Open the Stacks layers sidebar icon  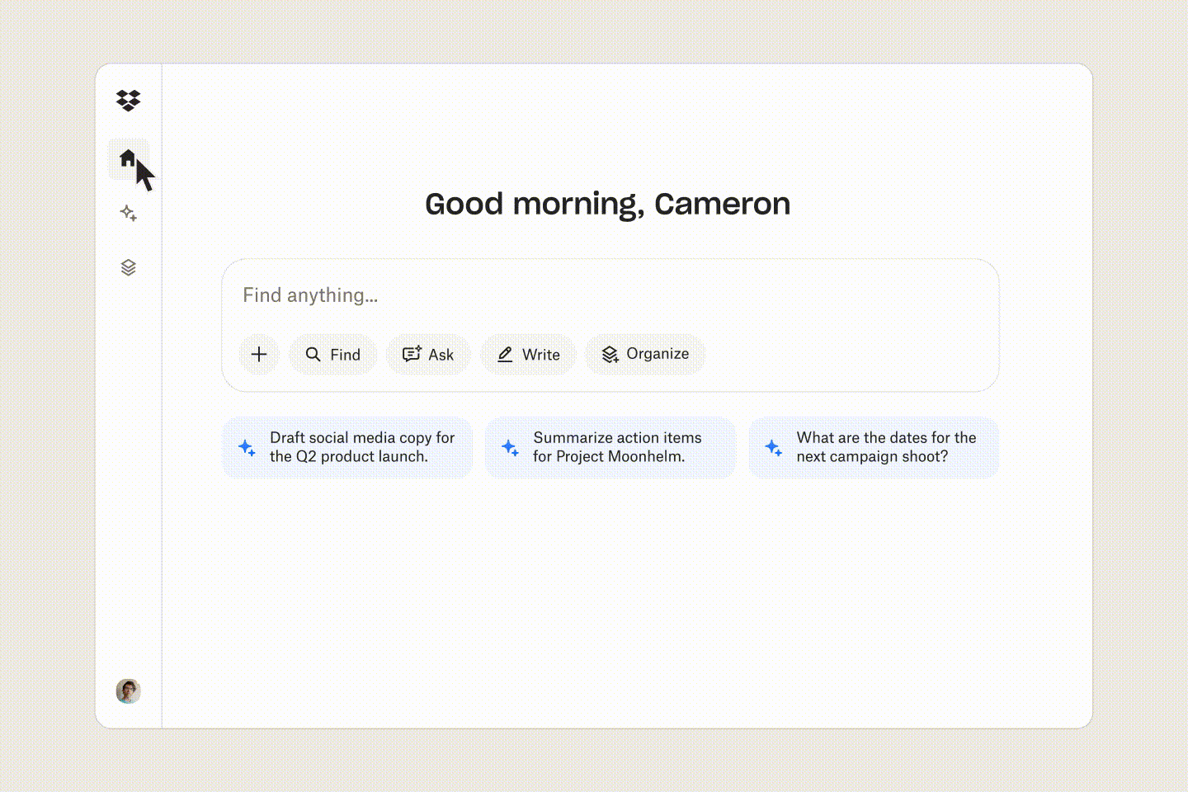[x=128, y=267]
